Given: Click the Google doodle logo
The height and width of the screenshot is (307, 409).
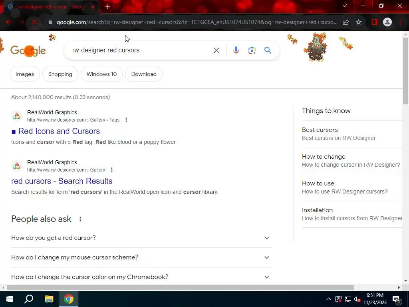Looking at the screenshot, I should [28, 51].
